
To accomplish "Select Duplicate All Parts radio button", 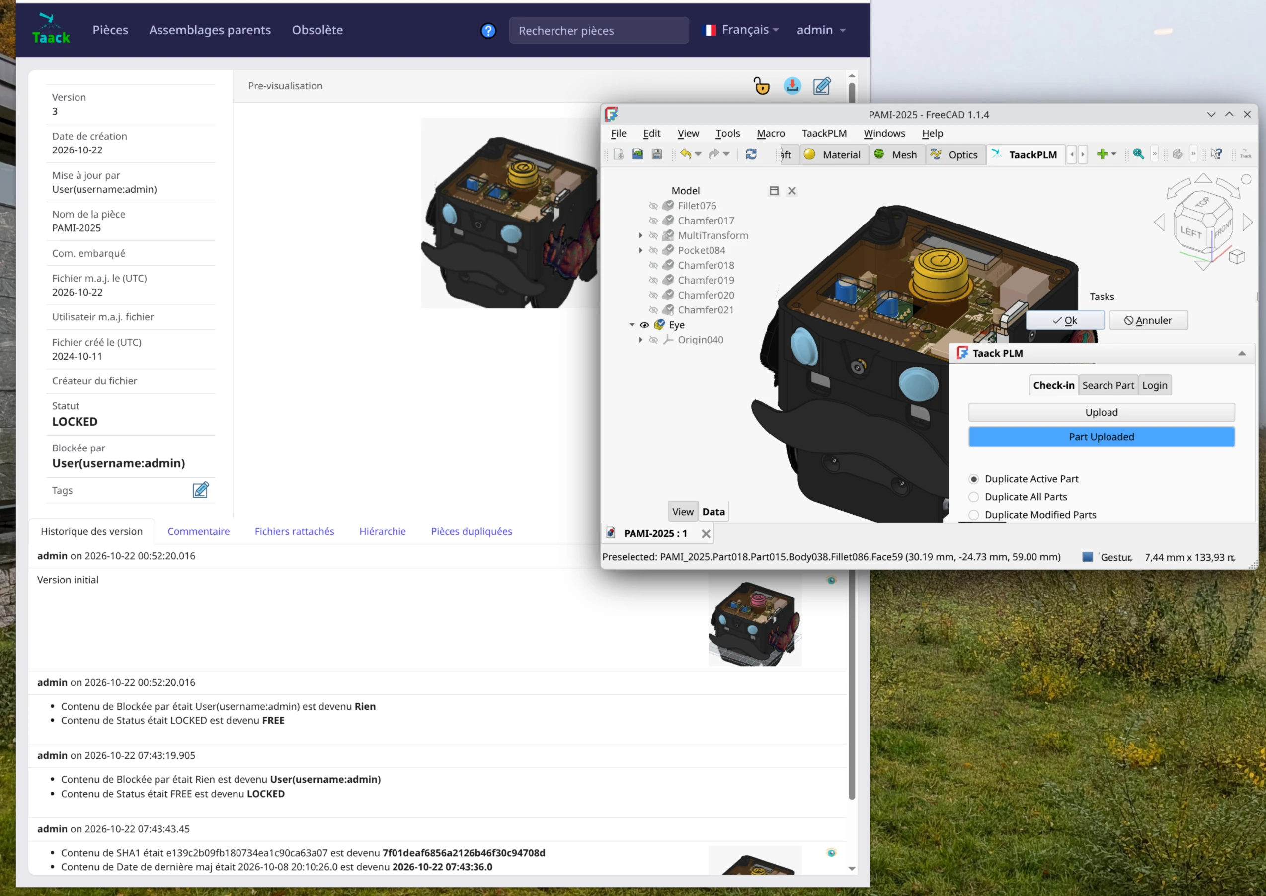I will [x=973, y=497].
